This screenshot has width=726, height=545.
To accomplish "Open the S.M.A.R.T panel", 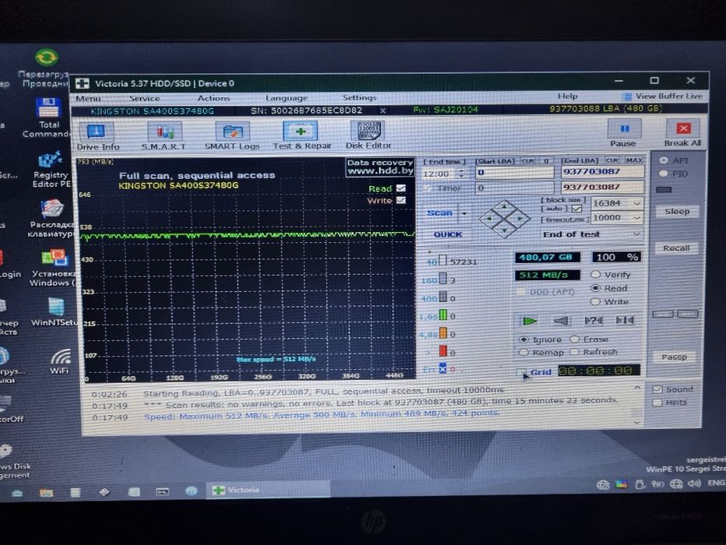I will 164,136.
